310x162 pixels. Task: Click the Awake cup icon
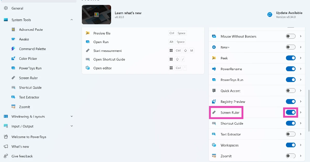click(13, 39)
